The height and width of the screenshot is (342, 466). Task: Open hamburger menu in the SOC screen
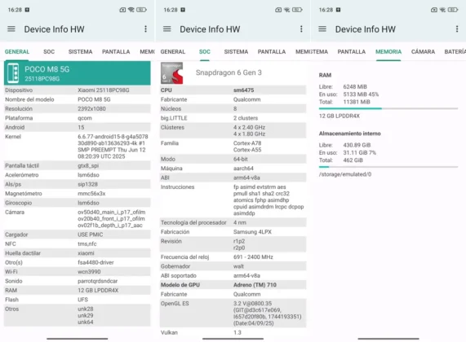(167, 28)
